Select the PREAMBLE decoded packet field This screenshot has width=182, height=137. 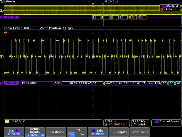(29, 83)
